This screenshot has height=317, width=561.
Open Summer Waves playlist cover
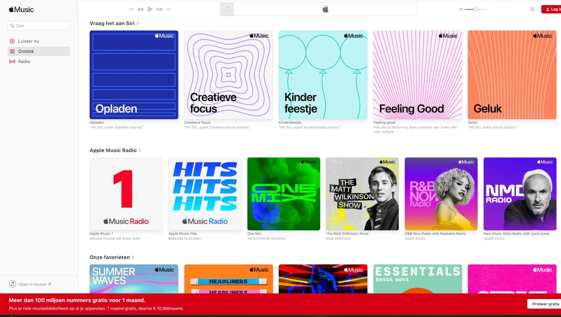[x=134, y=279]
